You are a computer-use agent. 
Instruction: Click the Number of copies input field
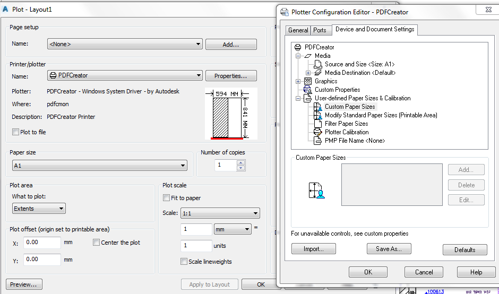click(x=226, y=165)
